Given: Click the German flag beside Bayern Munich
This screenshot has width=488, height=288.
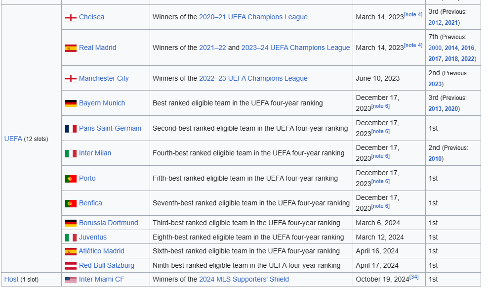Looking at the screenshot, I should tap(71, 103).
